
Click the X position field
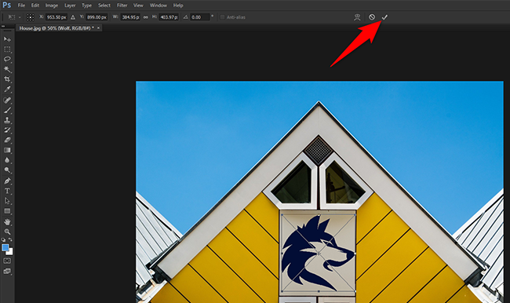coord(56,17)
